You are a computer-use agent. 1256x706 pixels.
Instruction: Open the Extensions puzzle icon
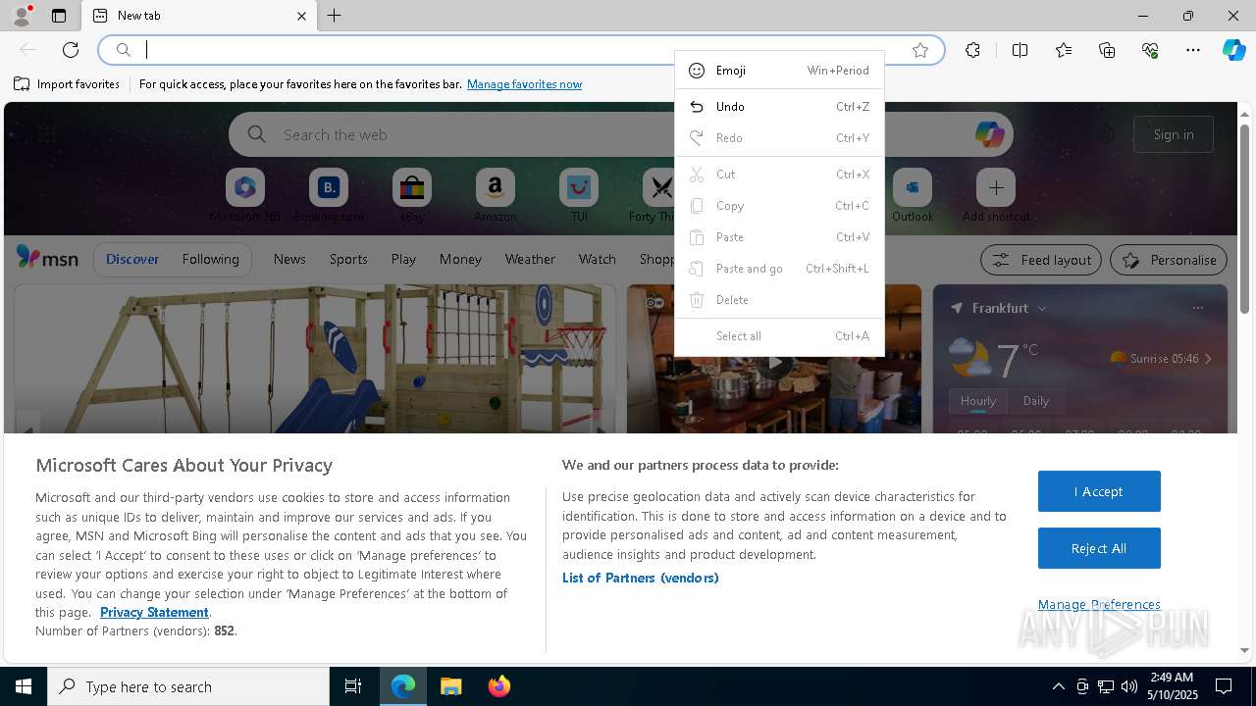coord(972,50)
